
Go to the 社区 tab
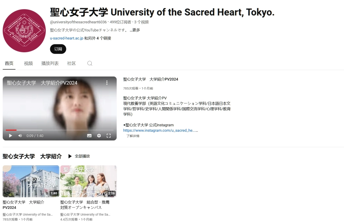pos(71,63)
